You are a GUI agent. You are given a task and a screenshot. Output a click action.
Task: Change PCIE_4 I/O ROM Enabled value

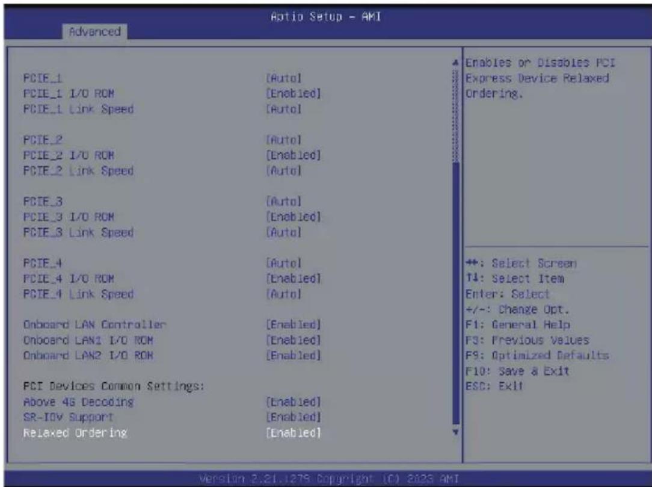tap(294, 279)
